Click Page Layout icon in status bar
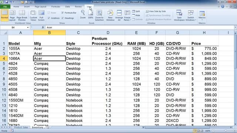Viewport: 237px width, 133px height. pos(198,131)
